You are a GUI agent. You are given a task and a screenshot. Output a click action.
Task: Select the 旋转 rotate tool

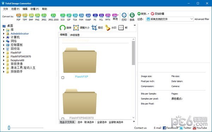tap(65, 28)
